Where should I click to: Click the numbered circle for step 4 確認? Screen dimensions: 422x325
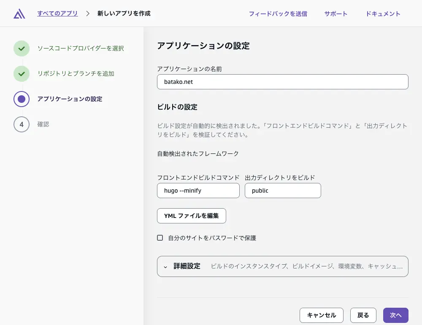pos(22,124)
